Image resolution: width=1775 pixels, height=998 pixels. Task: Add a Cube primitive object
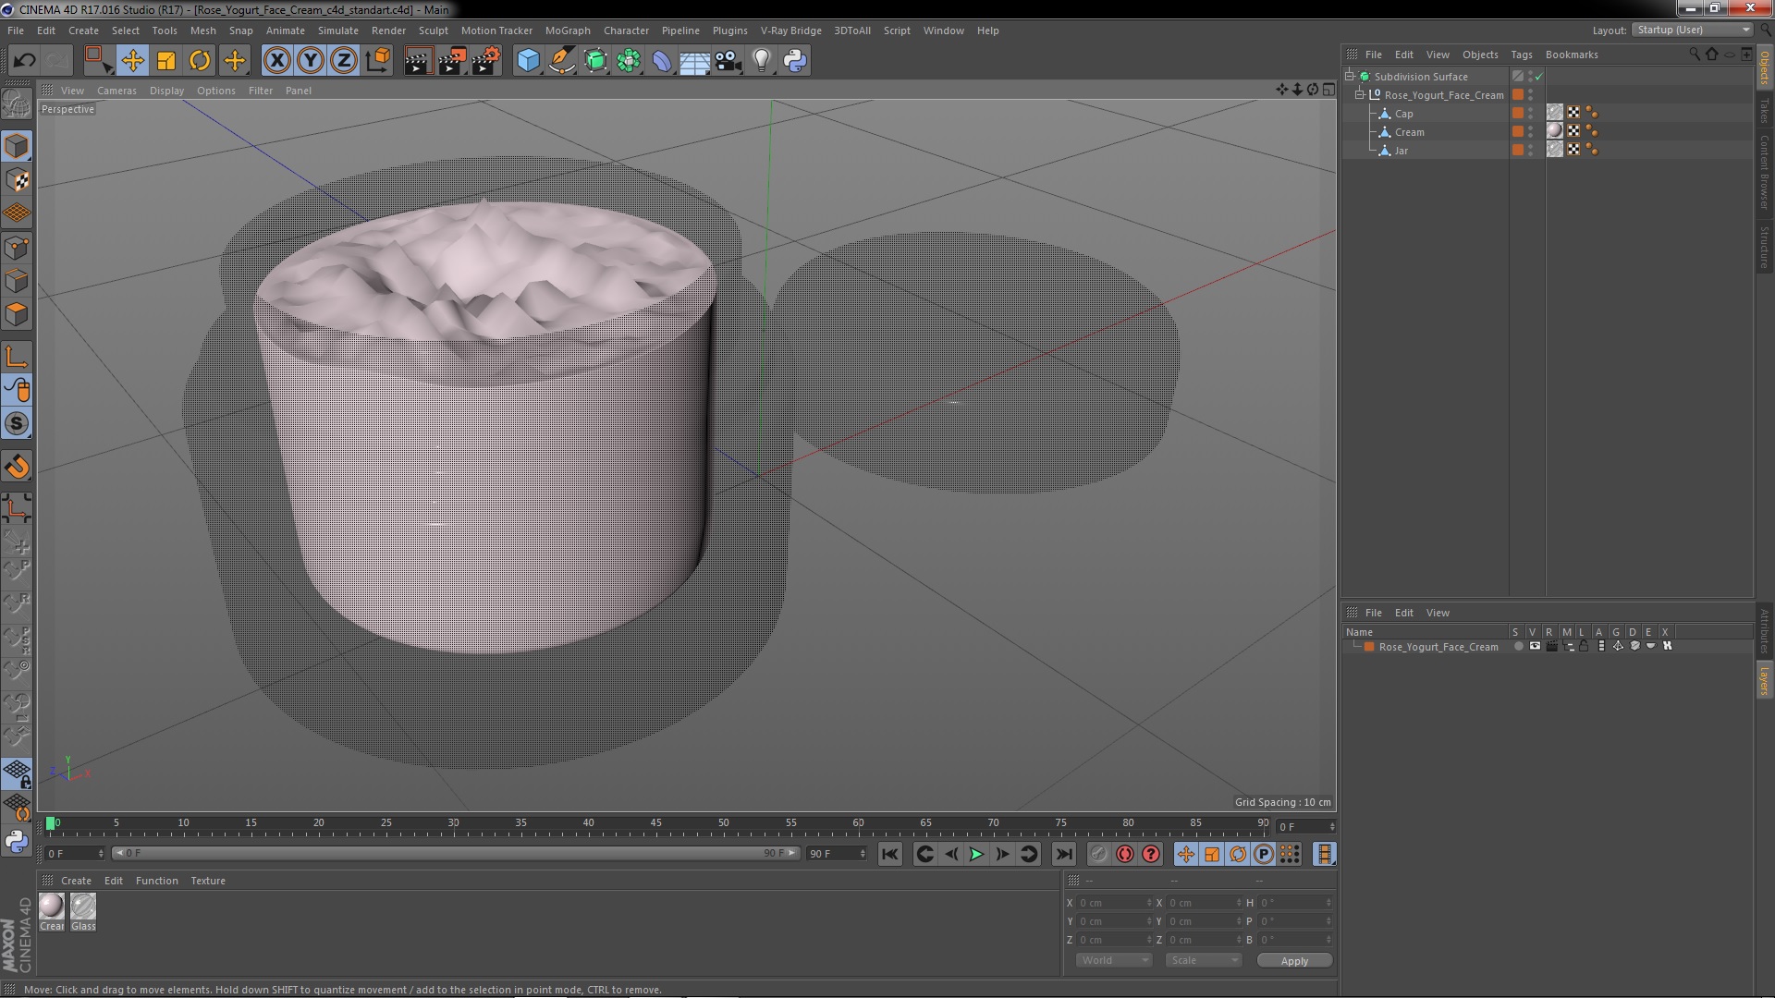528,61
